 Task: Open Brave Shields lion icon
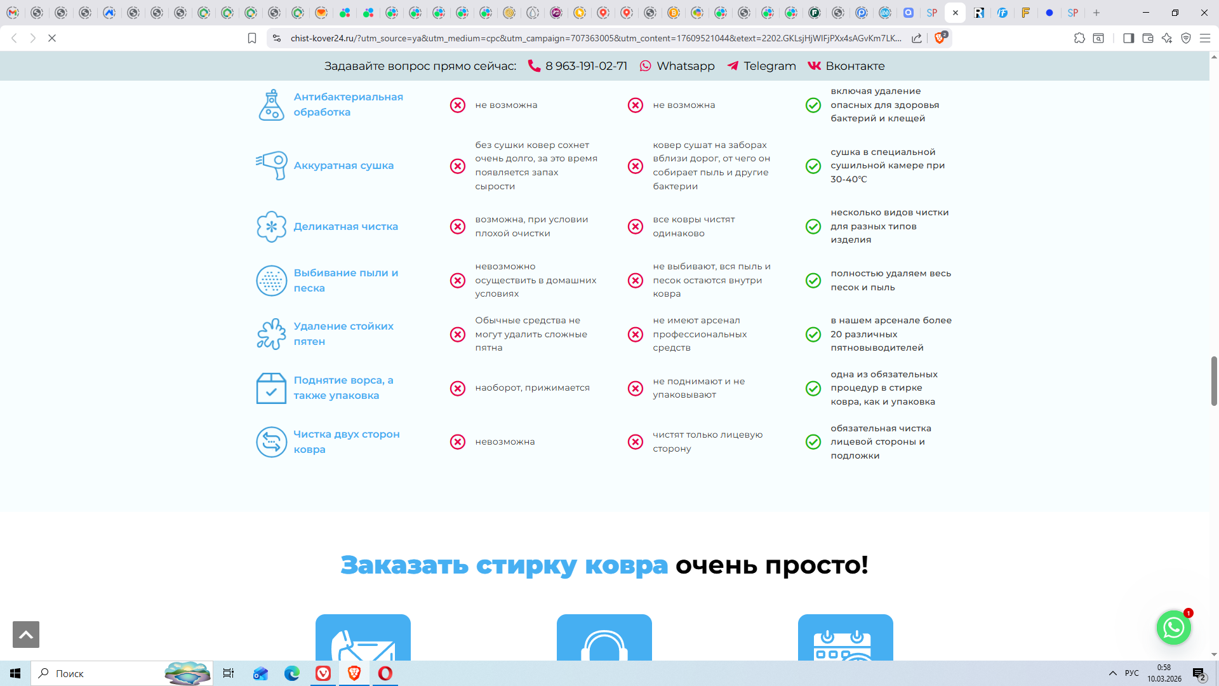[x=940, y=38]
